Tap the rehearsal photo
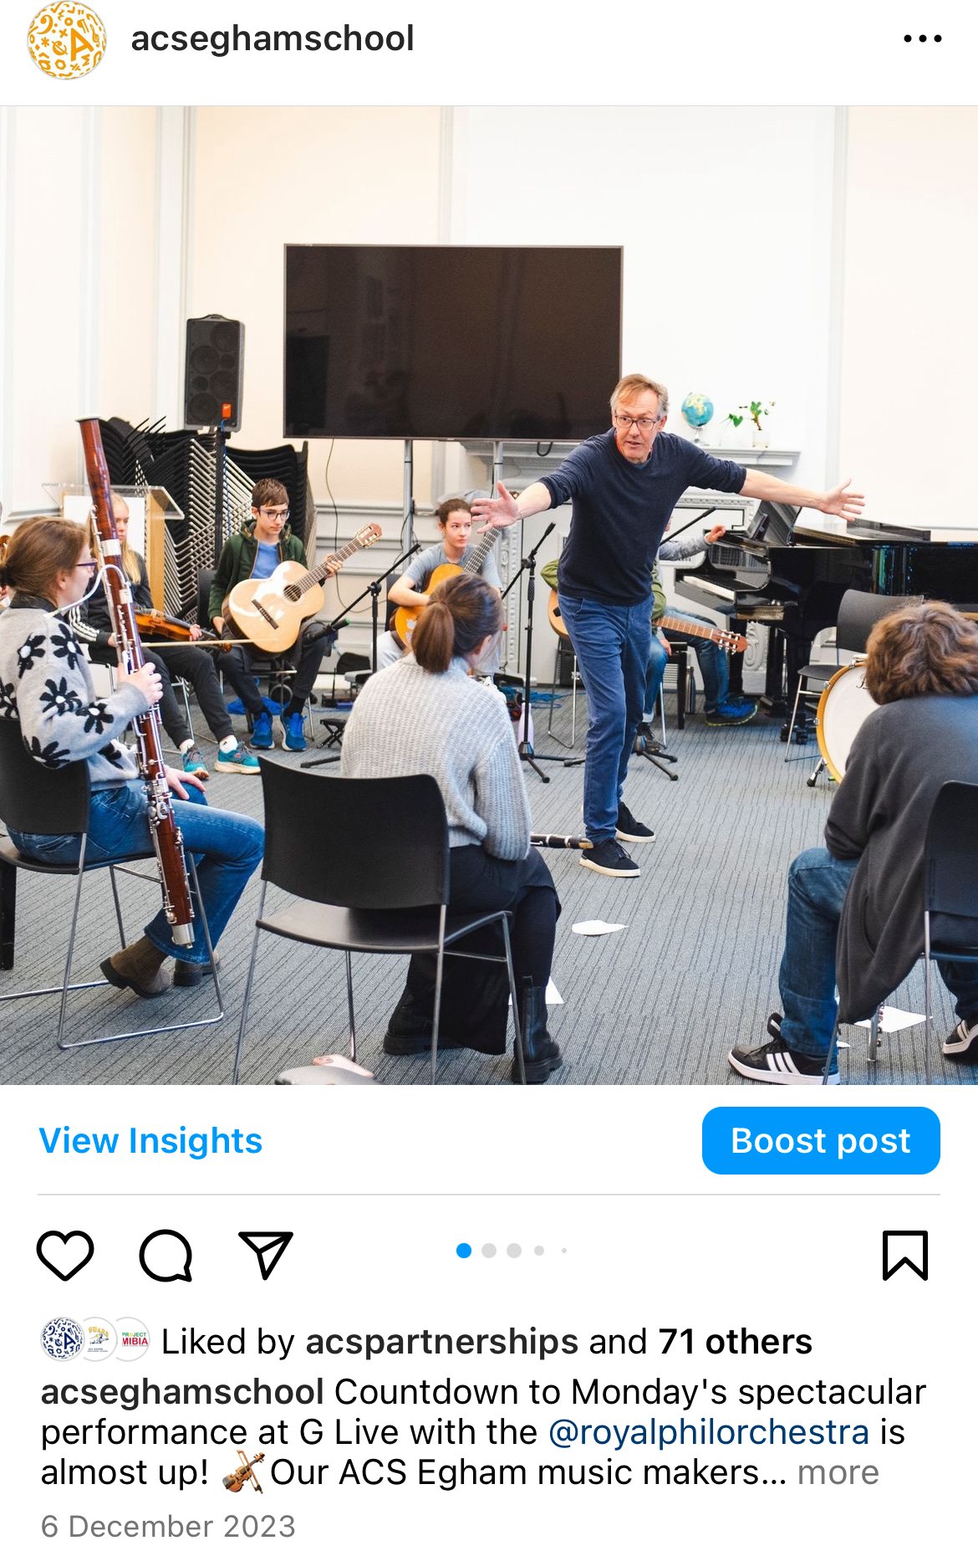The image size is (978, 1561). tap(489, 595)
